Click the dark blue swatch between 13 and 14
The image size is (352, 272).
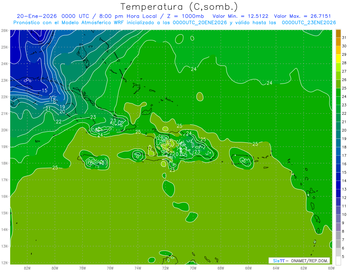[x=338, y=185]
